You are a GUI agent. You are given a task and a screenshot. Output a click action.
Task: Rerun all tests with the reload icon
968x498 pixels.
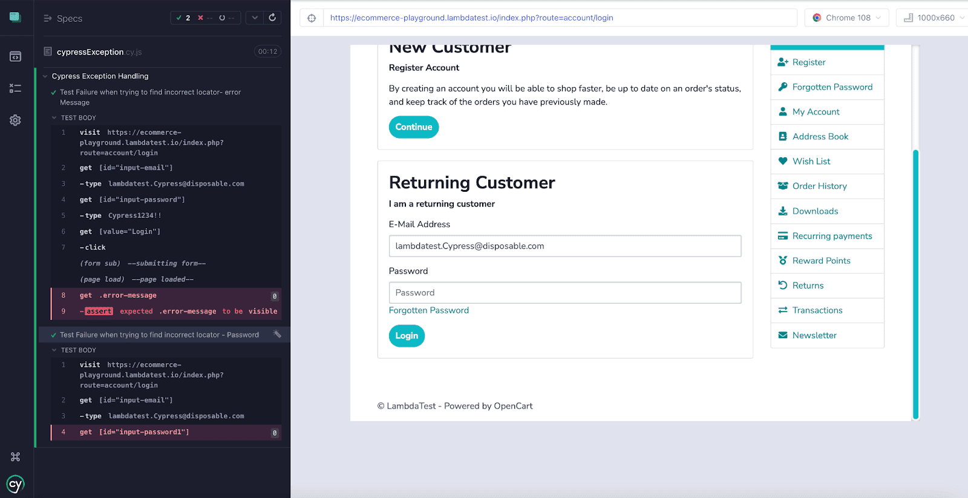(272, 18)
